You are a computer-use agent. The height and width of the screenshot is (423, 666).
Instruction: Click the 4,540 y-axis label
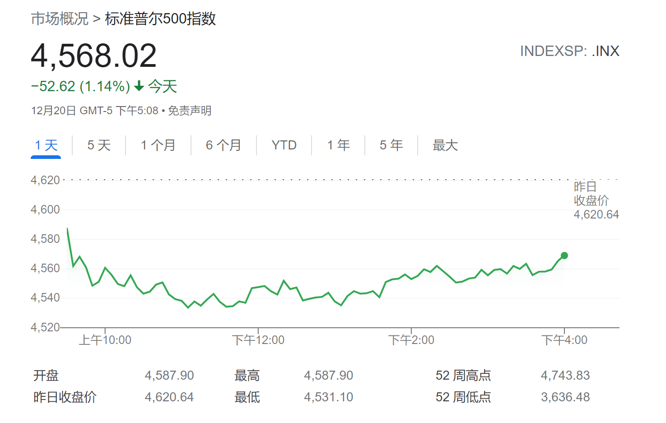(x=45, y=297)
